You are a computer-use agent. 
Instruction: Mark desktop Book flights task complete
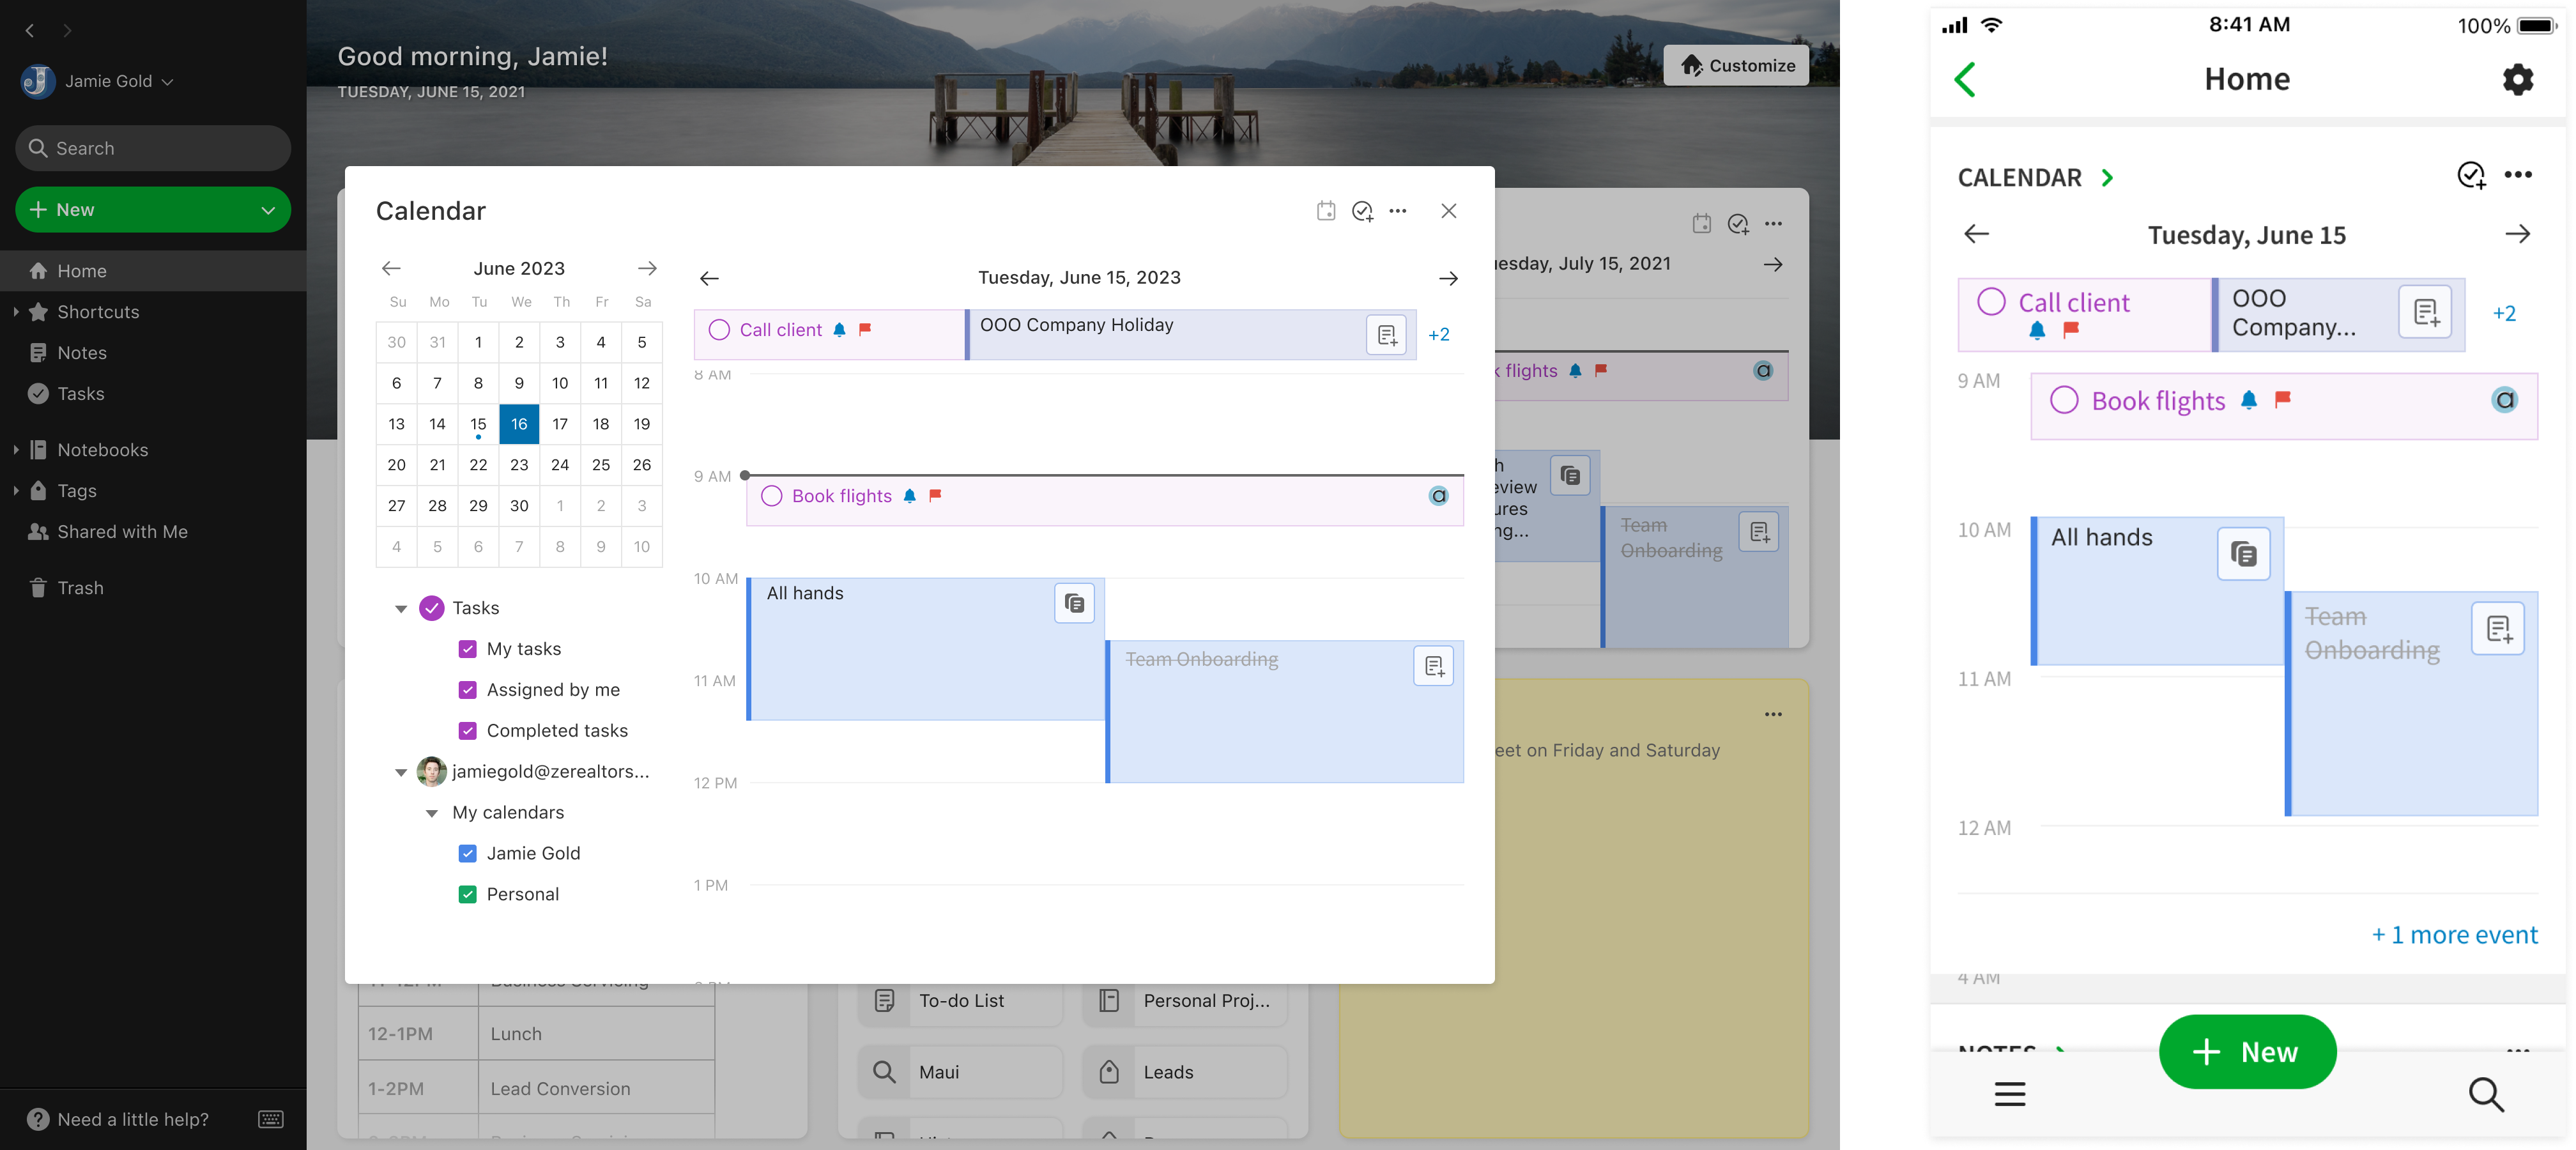pos(771,496)
